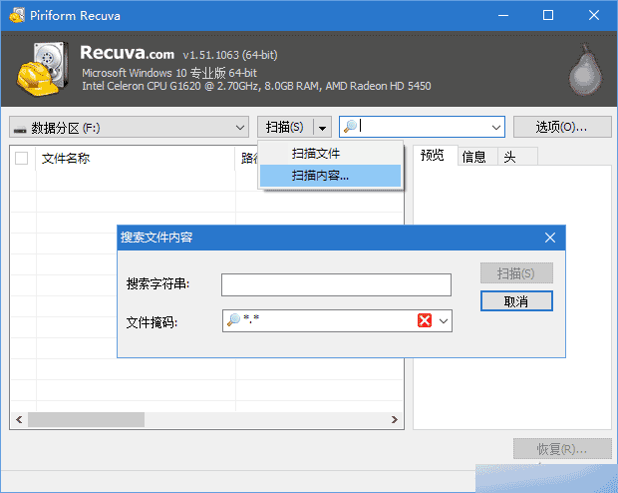Viewport: 618px width, 493px height.
Task: Click the magnifier icon in file mask field
Action: (x=233, y=319)
